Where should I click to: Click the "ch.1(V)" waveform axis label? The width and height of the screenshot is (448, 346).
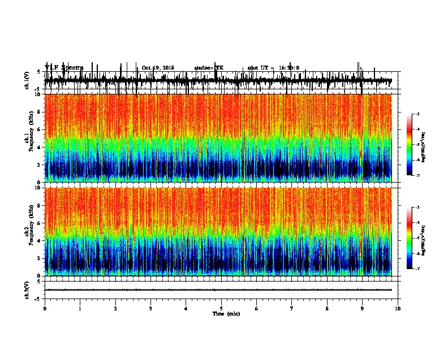tap(27, 80)
